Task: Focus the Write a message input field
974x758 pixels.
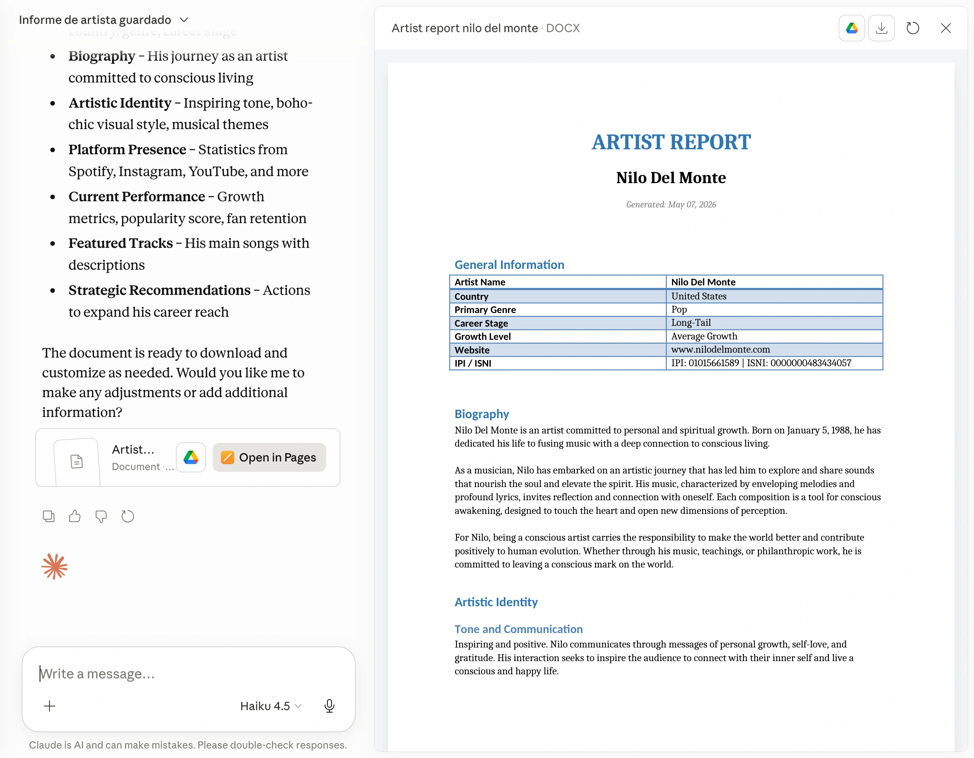Action: [x=187, y=674]
